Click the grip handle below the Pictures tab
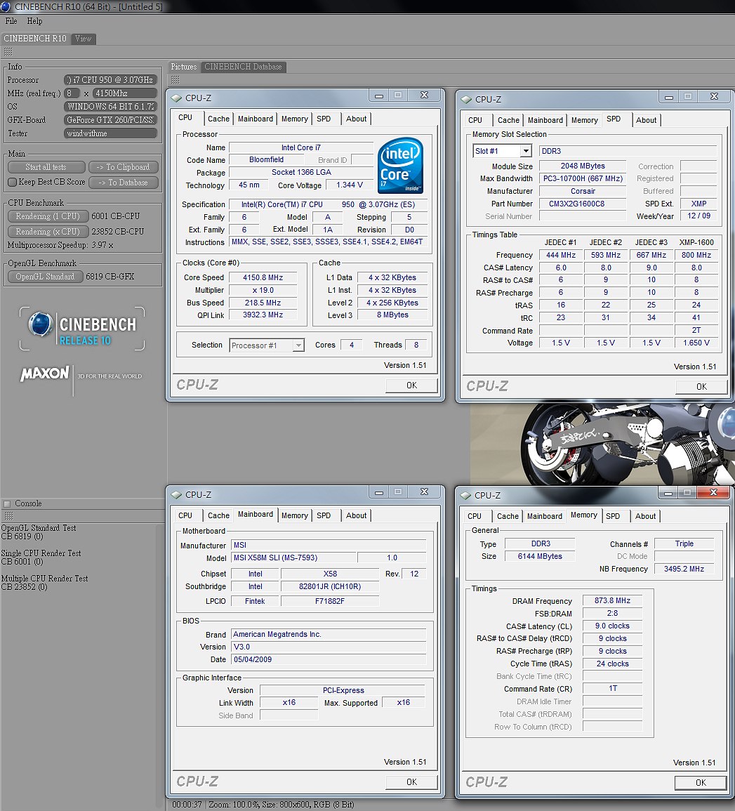The width and height of the screenshot is (735, 811). pos(176,79)
